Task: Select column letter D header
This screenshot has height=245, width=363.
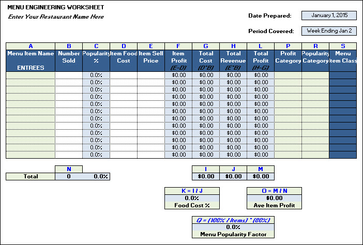Action: click(124, 47)
